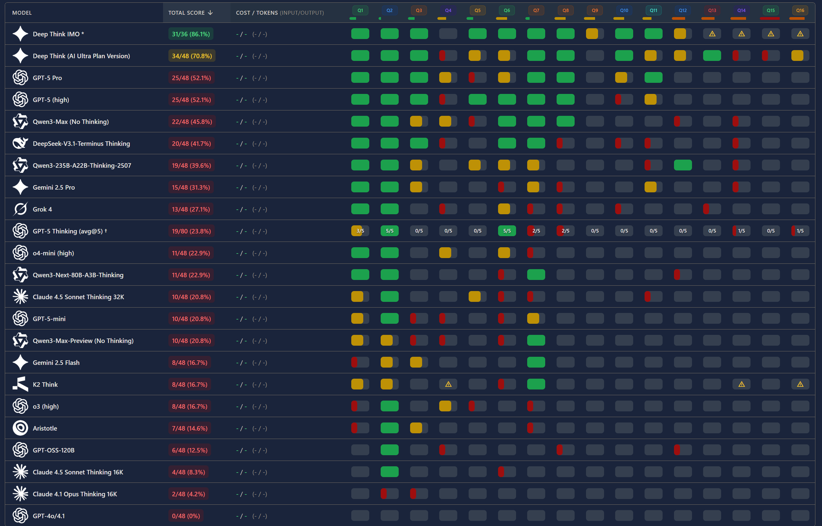Open the Qwen3-235B-A22B-Thinking-2507 model name
This screenshot has width=822, height=526.
pyautogui.click(x=82, y=165)
